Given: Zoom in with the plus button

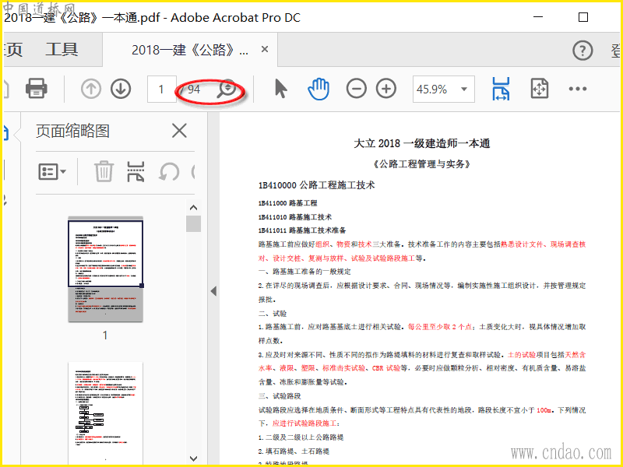Looking at the screenshot, I should click(386, 89).
